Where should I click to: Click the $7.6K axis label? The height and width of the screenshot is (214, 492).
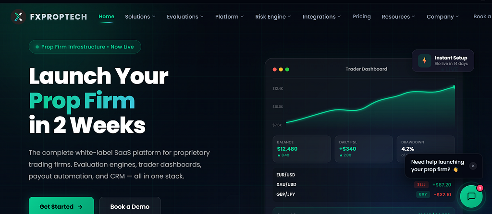277,125
